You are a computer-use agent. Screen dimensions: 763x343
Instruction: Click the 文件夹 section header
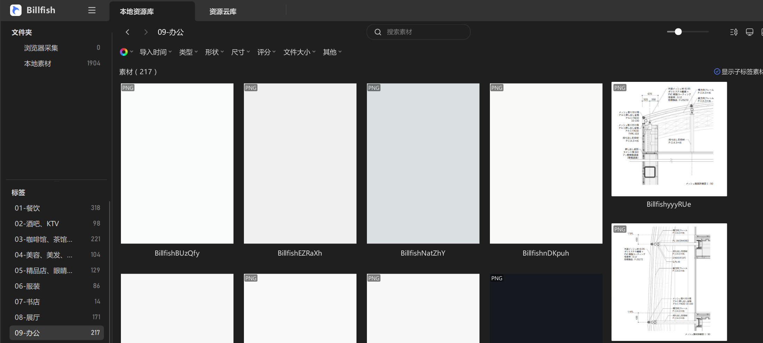click(x=22, y=32)
